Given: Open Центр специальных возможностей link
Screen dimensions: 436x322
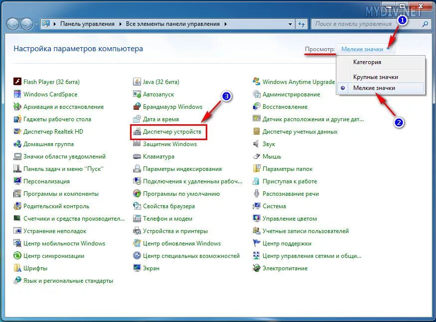Looking at the screenshot, I should 191,256.
